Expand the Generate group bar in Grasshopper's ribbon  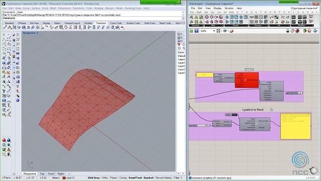(x=196, y=26)
